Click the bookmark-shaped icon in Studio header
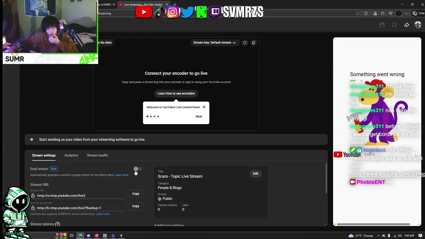 [x=394, y=25]
